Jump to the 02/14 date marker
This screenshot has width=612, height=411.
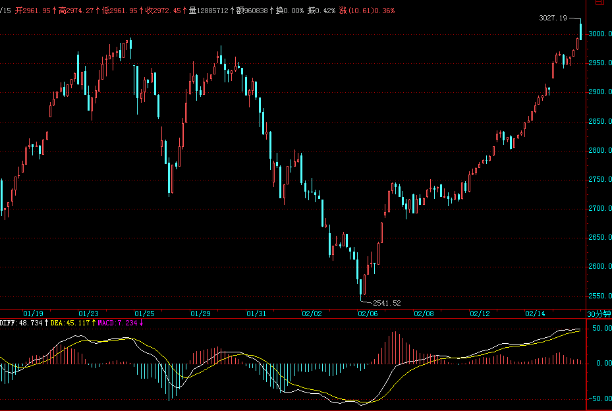pyautogui.click(x=534, y=314)
